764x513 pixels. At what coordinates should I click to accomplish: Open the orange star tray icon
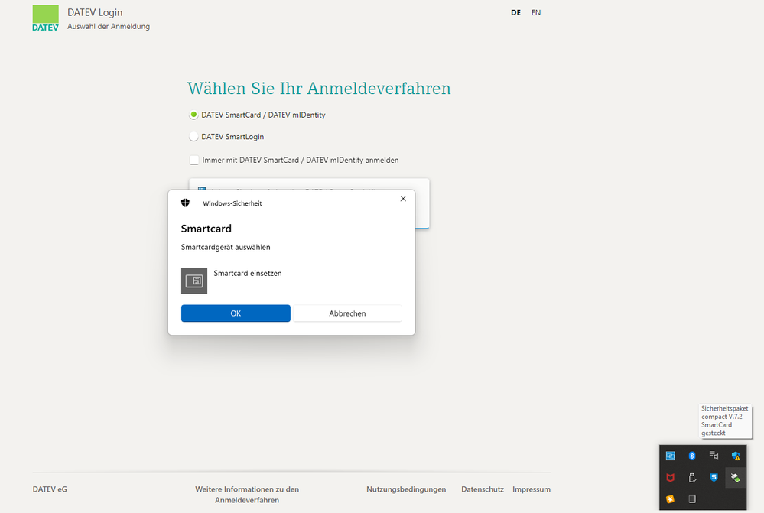coord(671,499)
